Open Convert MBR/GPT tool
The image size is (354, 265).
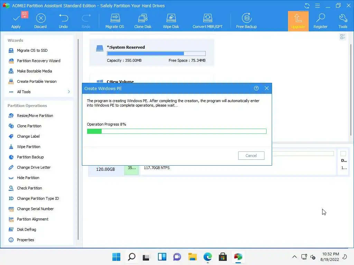pos(207,21)
